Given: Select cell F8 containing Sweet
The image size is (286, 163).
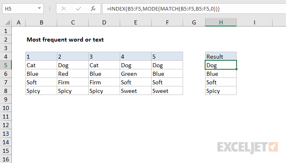Looking at the screenshot, I should [x=167, y=91].
